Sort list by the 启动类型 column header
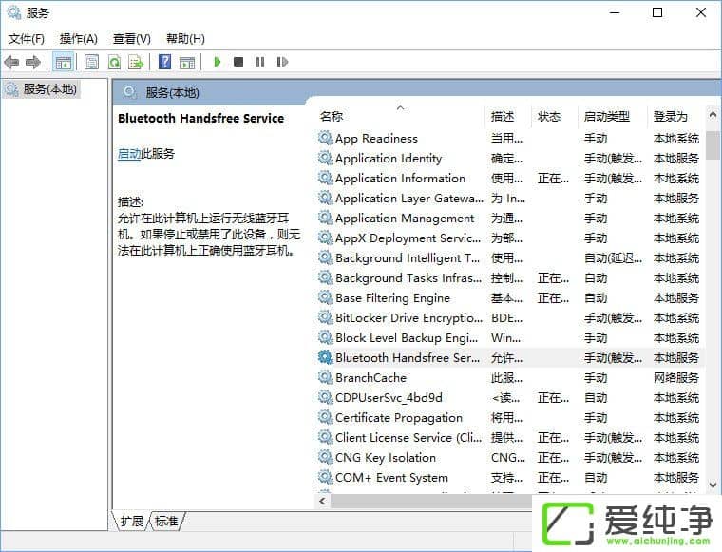The image size is (722, 552). coord(606,116)
